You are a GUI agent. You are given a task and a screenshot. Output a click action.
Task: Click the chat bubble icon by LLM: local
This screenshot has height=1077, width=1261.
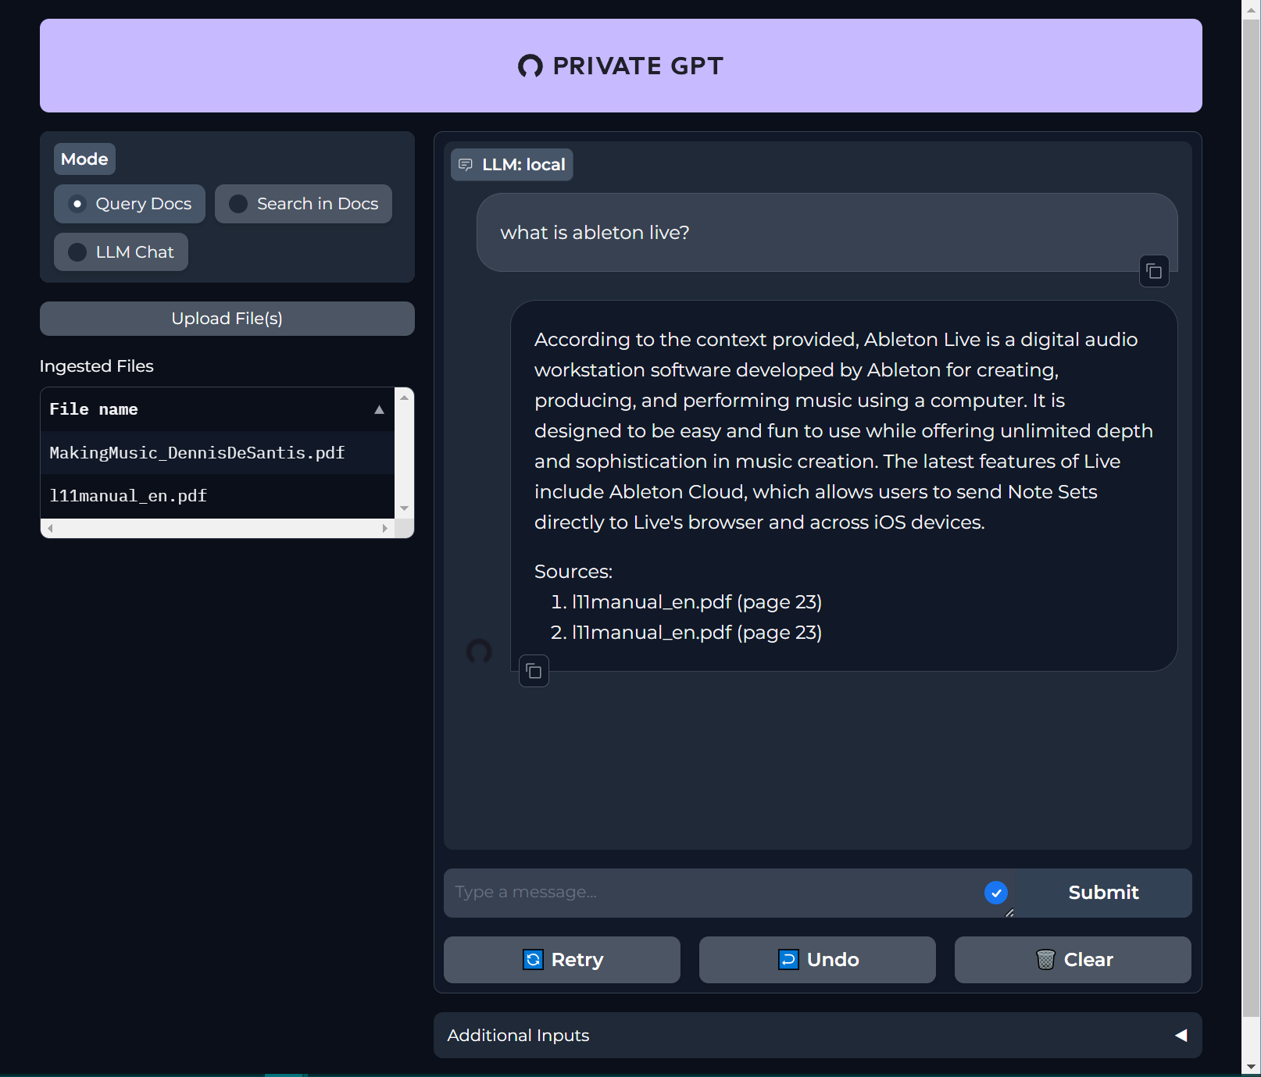click(x=466, y=165)
